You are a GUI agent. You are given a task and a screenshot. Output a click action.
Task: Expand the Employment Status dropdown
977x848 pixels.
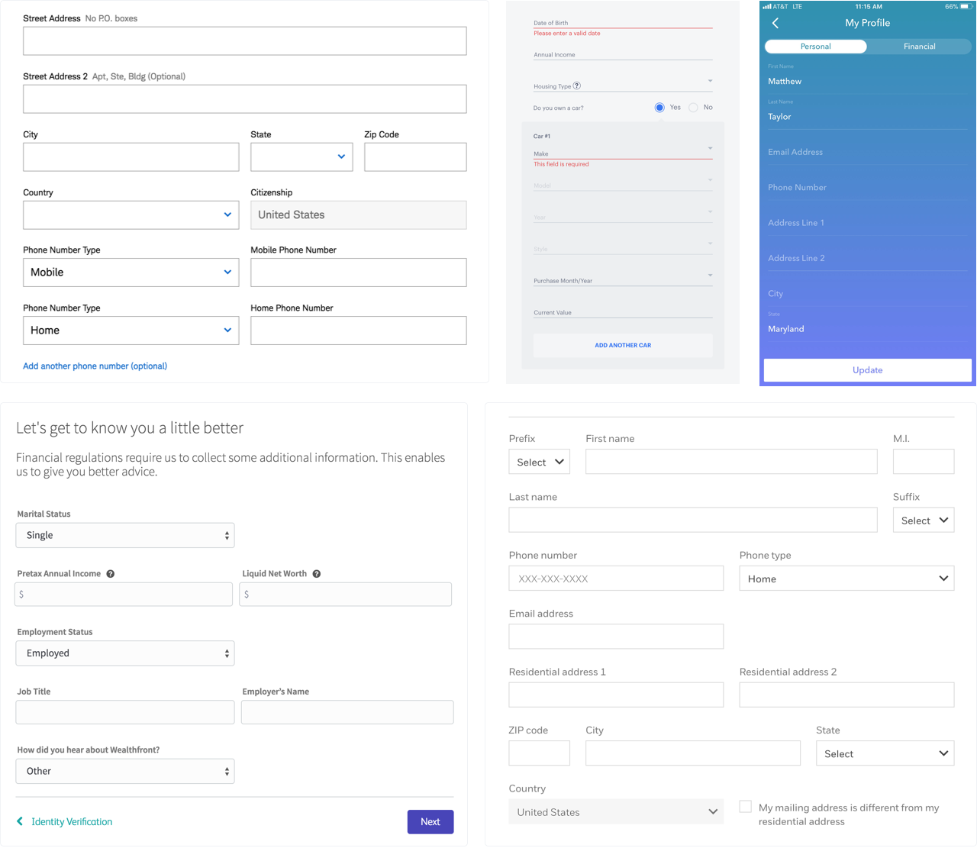(125, 653)
